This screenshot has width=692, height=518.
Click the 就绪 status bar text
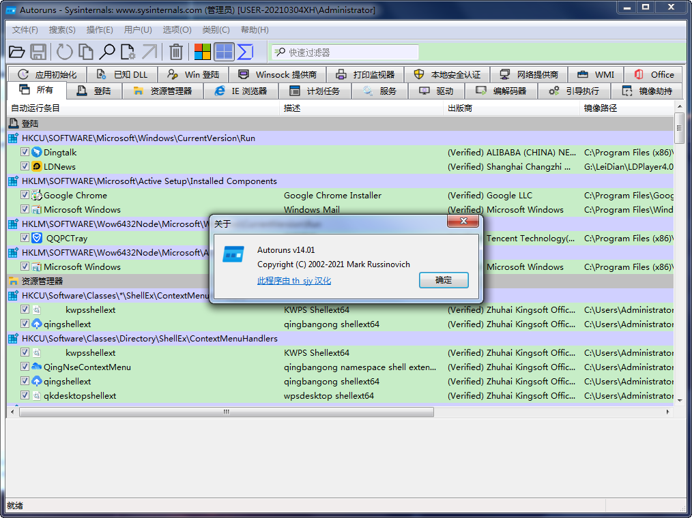[15, 506]
